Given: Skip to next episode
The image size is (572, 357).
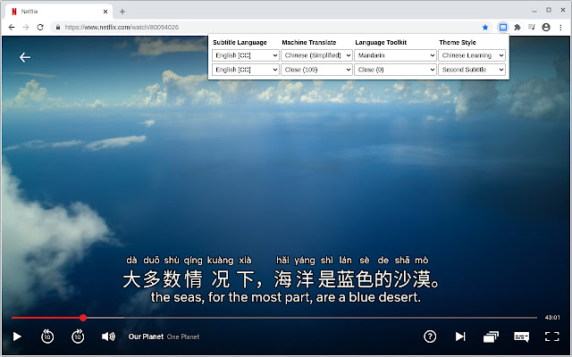Looking at the screenshot, I should tap(460, 336).
